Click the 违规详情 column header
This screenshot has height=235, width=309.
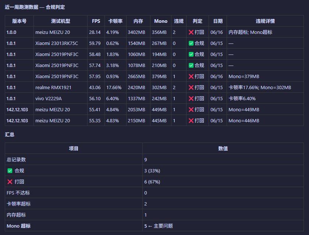tap(265, 21)
